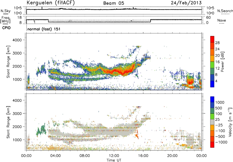Click the '1000' tick on velocity colorbar
The image size is (233, 162).
pyautogui.click(x=220, y=102)
